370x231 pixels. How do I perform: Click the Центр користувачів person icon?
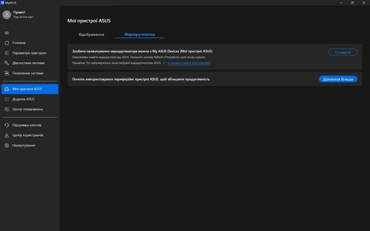click(x=7, y=135)
